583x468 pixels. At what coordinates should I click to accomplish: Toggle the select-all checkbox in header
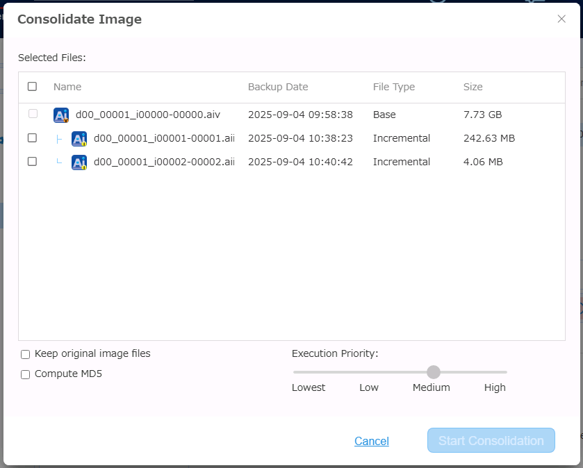pyautogui.click(x=32, y=87)
